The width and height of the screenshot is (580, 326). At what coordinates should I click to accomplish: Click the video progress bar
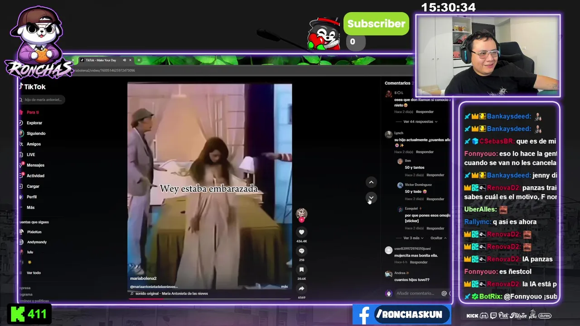click(x=209, y=298)
